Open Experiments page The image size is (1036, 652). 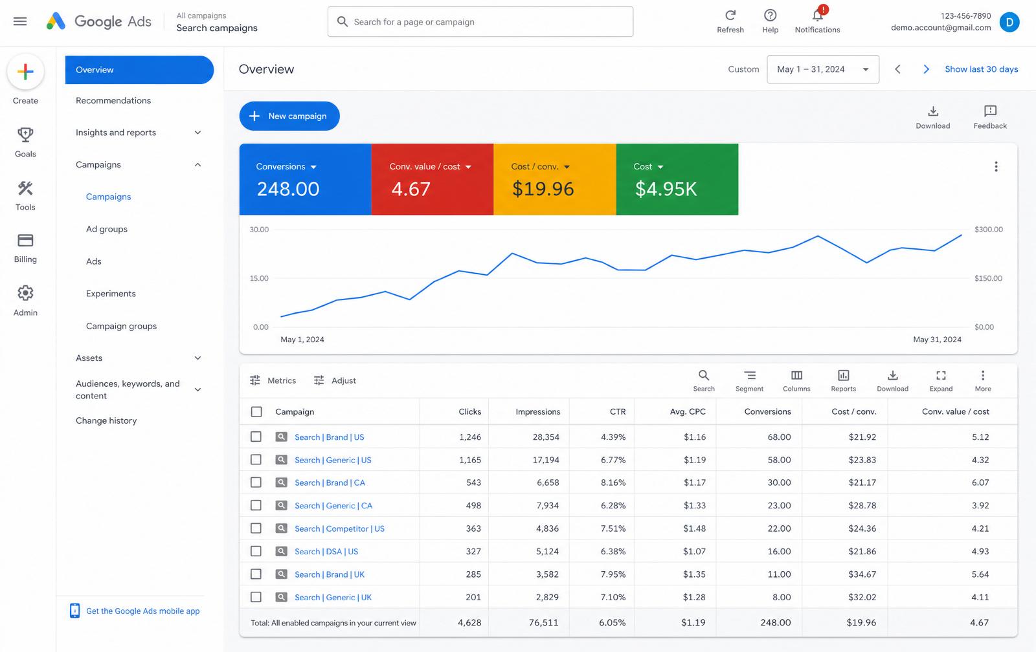pyautogui.click(x=111, y=294)
